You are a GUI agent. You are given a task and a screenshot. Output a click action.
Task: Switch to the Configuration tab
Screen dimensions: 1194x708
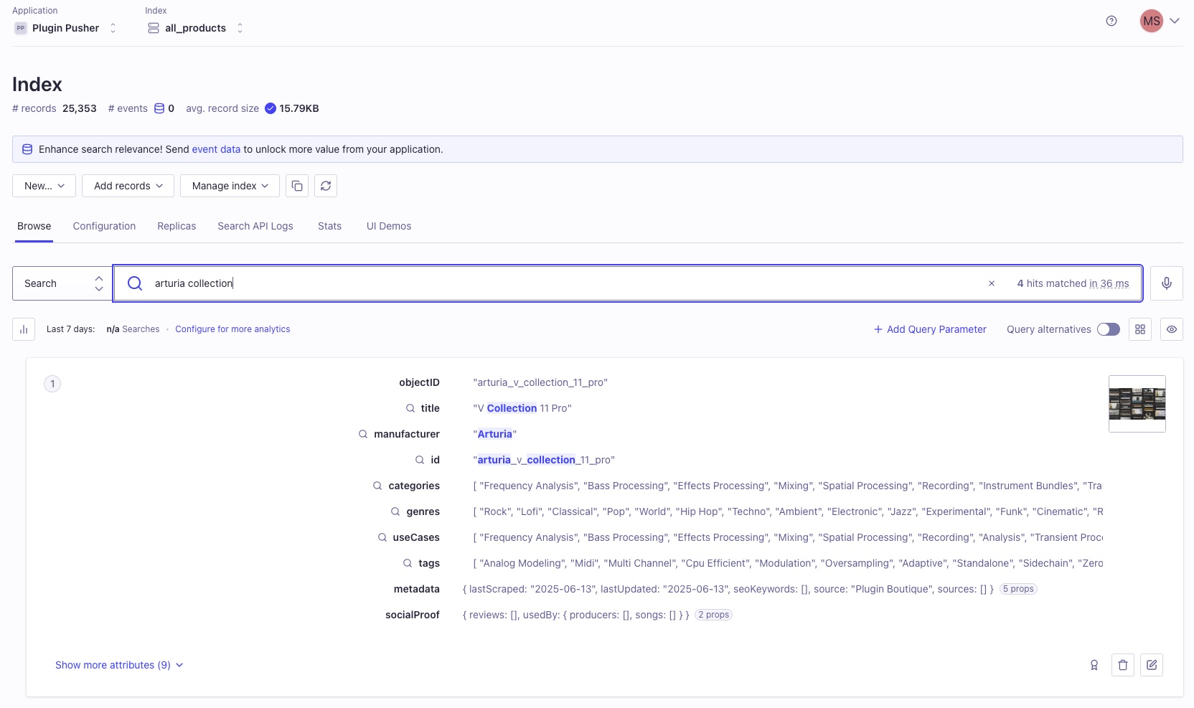click(x=104, y=226)
